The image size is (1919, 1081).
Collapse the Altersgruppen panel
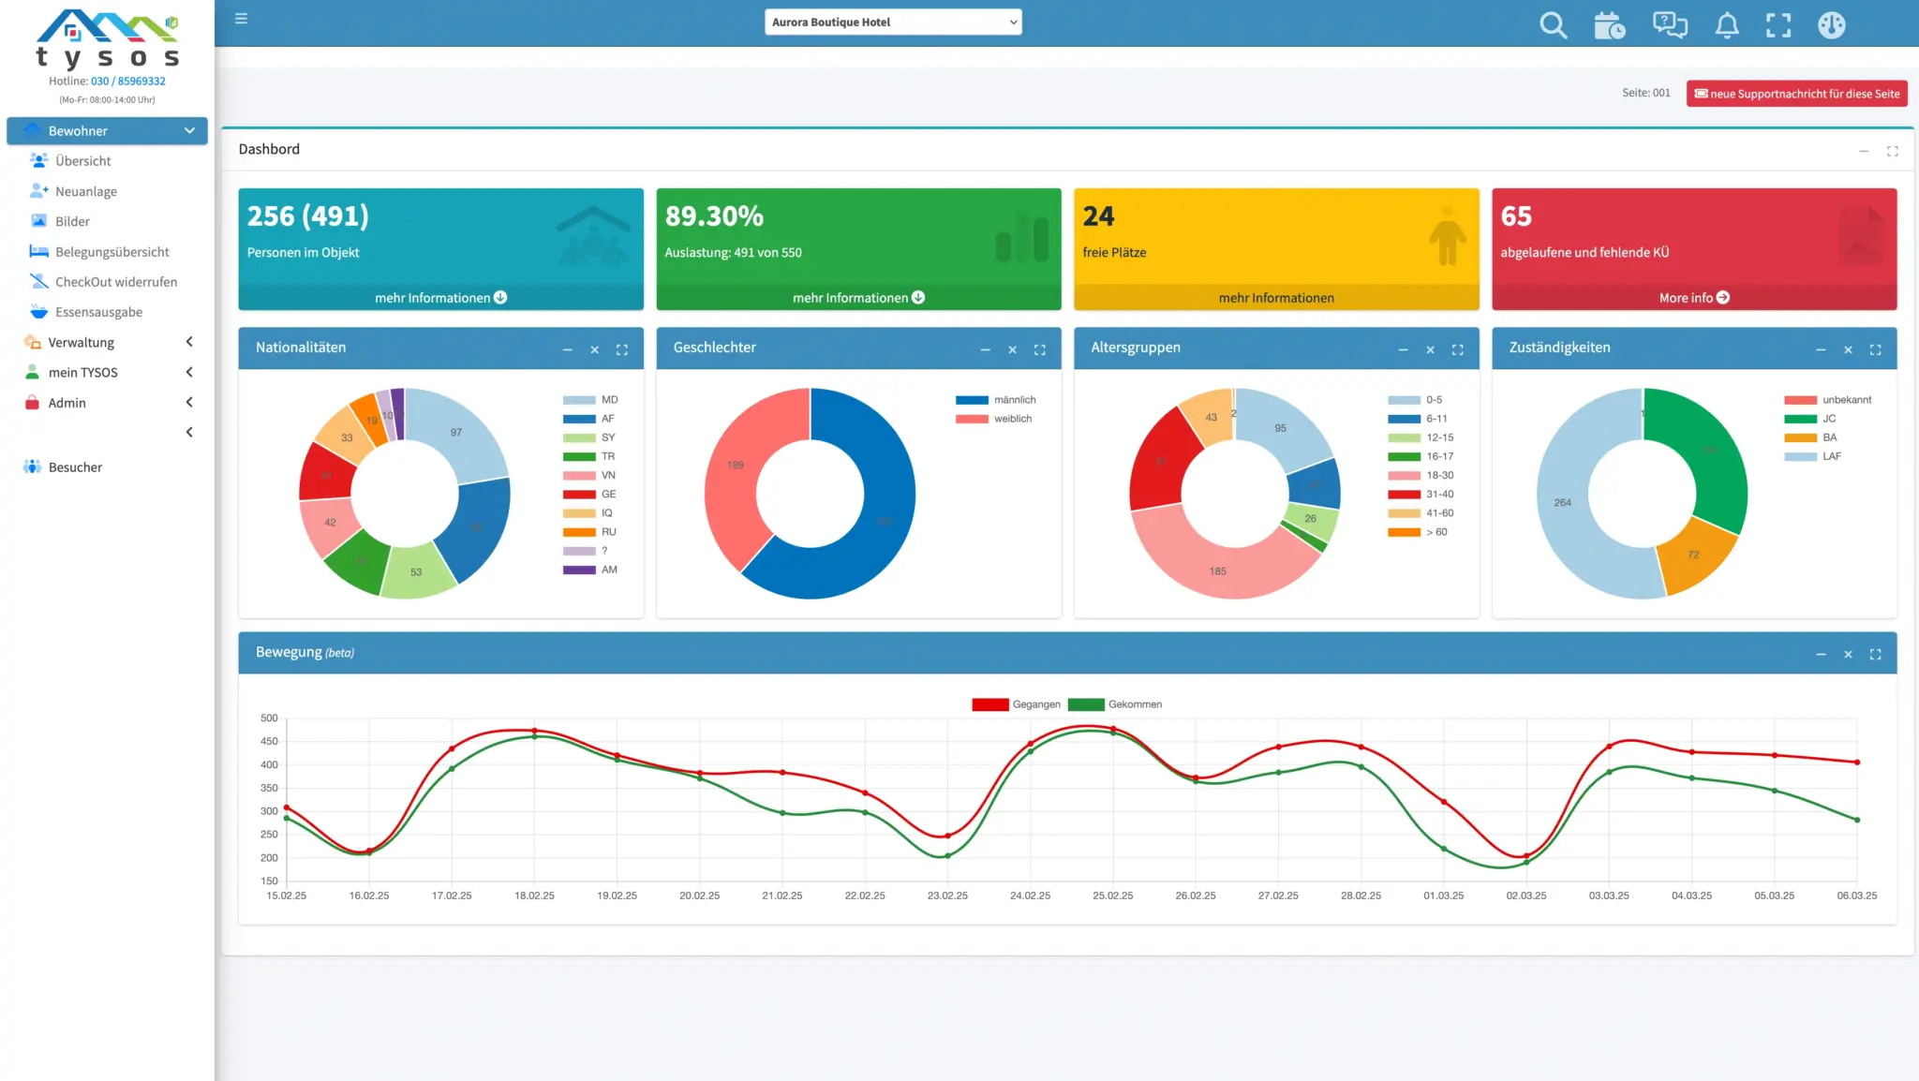(1403, 349)
